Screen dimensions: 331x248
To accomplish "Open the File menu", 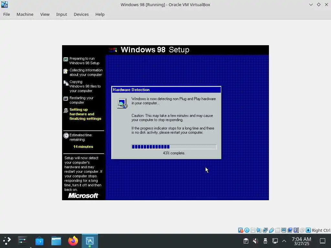I will click(x=6, y=14).
